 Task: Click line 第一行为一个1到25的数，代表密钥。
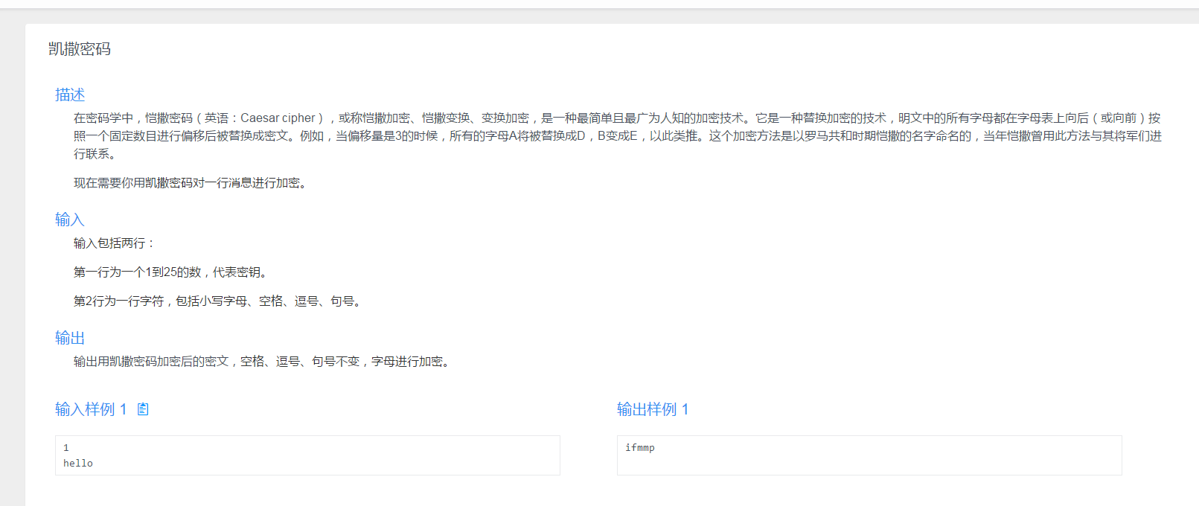point(172,272)
